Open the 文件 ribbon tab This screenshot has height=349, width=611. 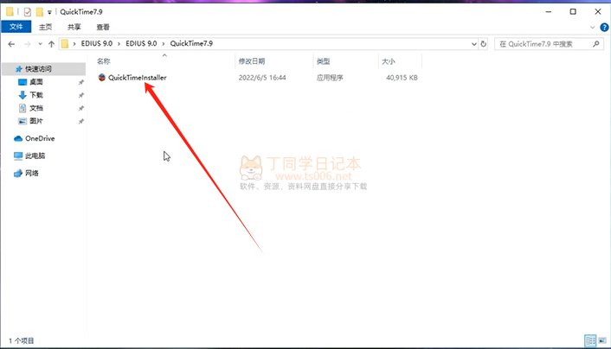coord(16,27)
